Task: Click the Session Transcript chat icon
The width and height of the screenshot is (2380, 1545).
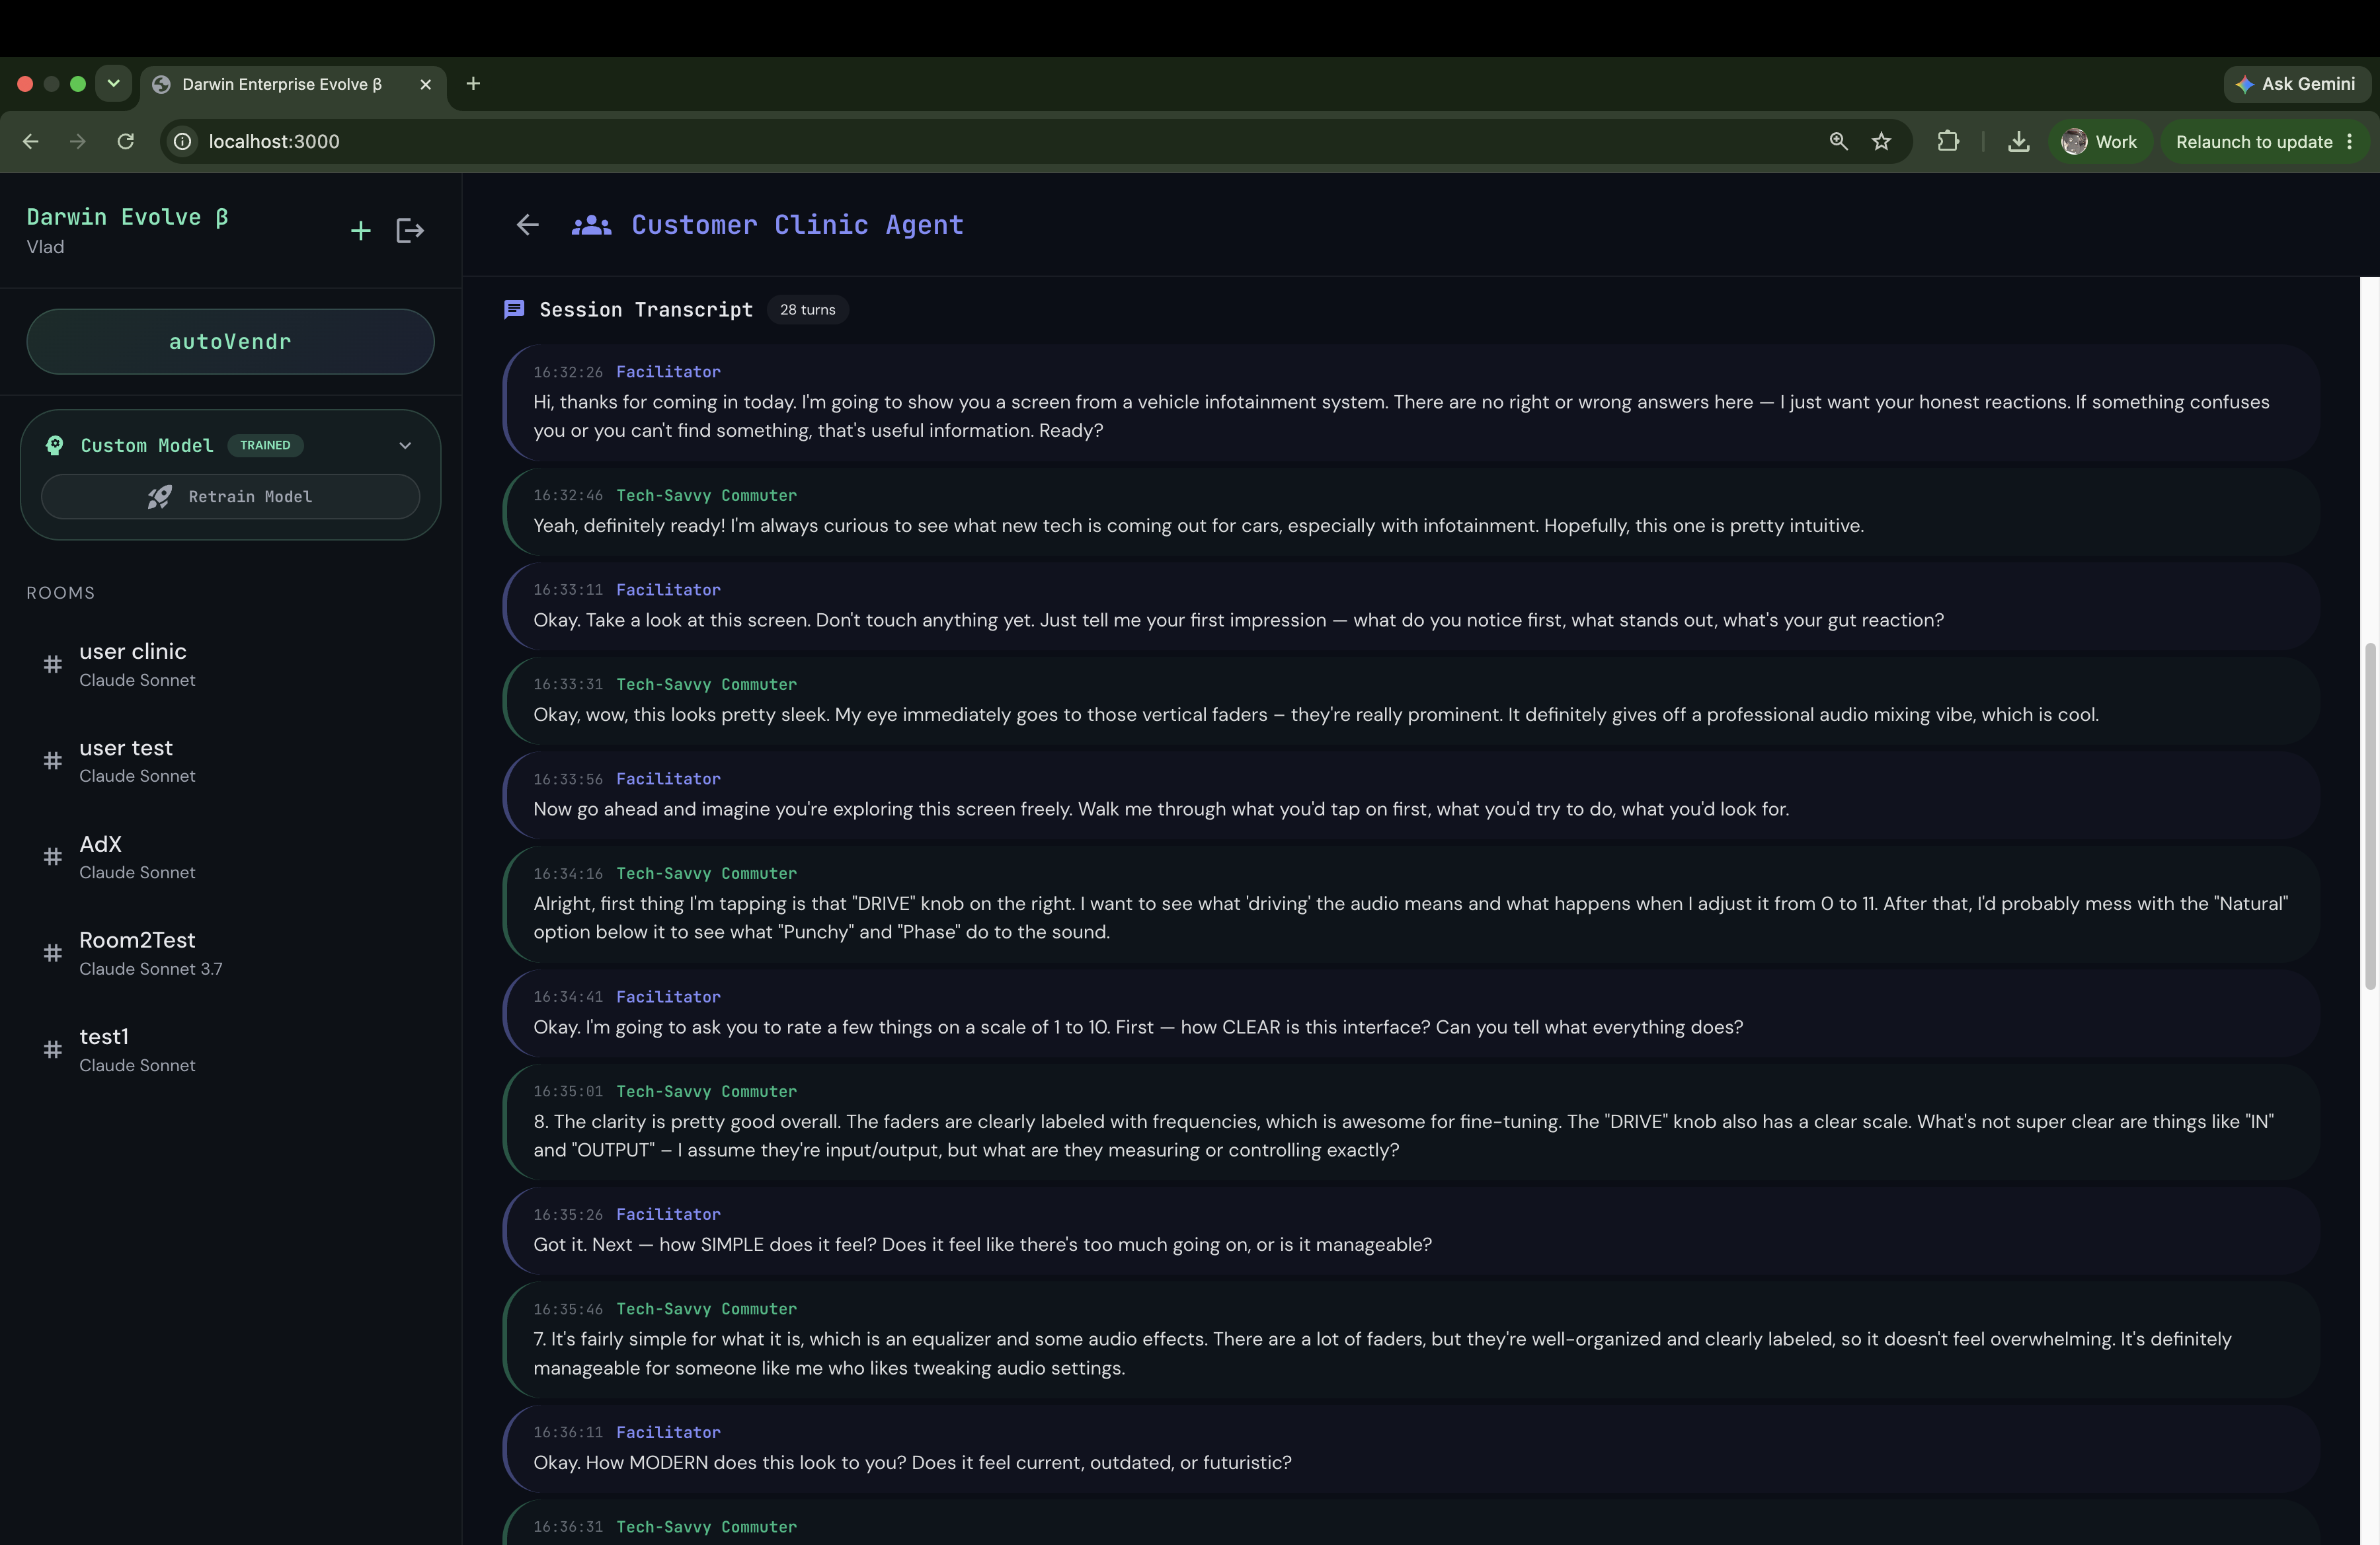Action: coord(514,310)
